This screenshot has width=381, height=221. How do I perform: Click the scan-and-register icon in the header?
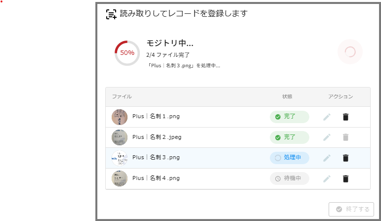(112, 14)
